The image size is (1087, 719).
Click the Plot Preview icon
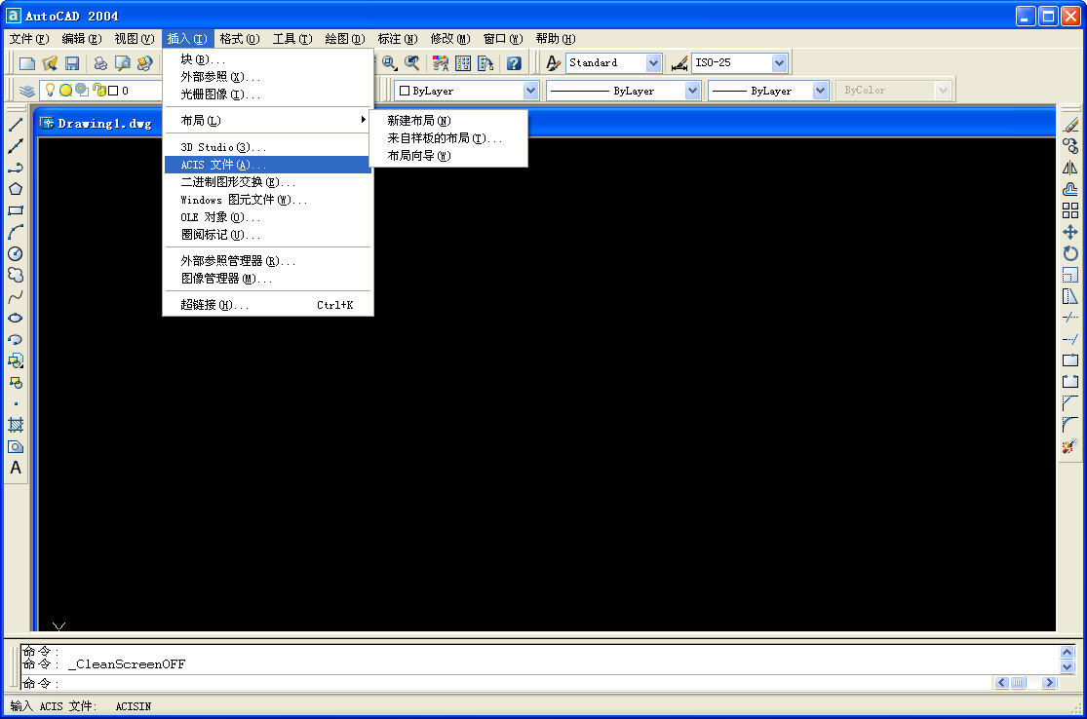[x=123, y=63]
